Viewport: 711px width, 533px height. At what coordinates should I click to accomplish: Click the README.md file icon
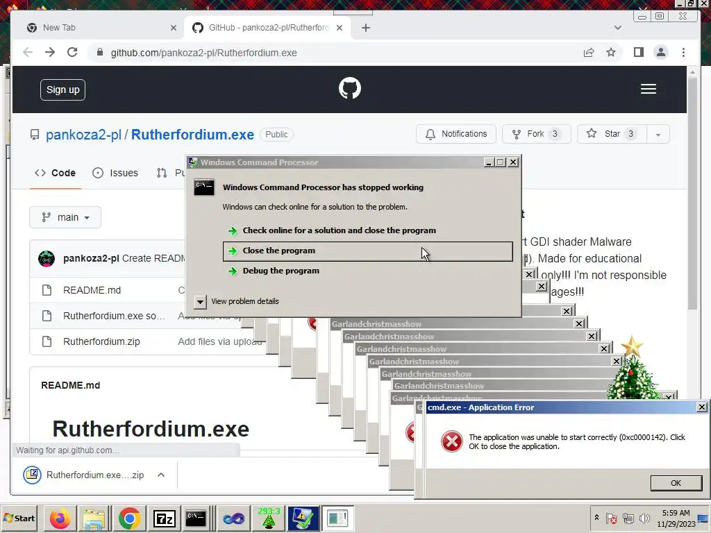click(x=47, y=290)
